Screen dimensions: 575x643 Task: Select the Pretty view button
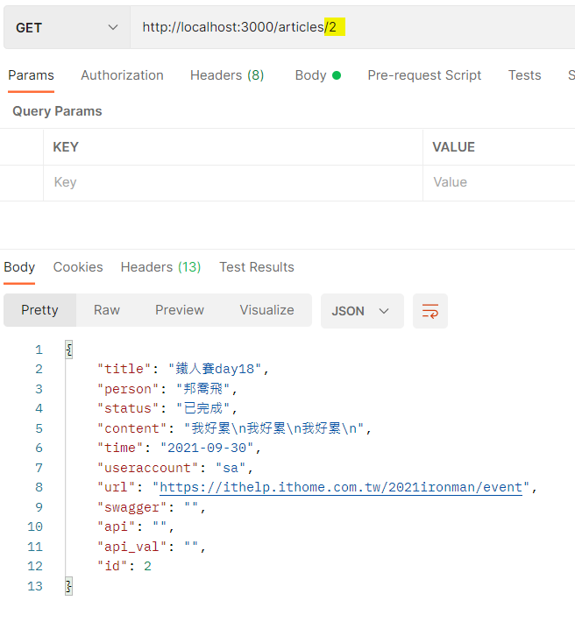coord(39,310)
